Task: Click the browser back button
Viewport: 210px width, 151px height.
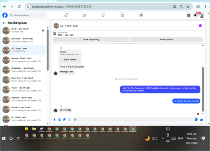Action: click(5, 7)
